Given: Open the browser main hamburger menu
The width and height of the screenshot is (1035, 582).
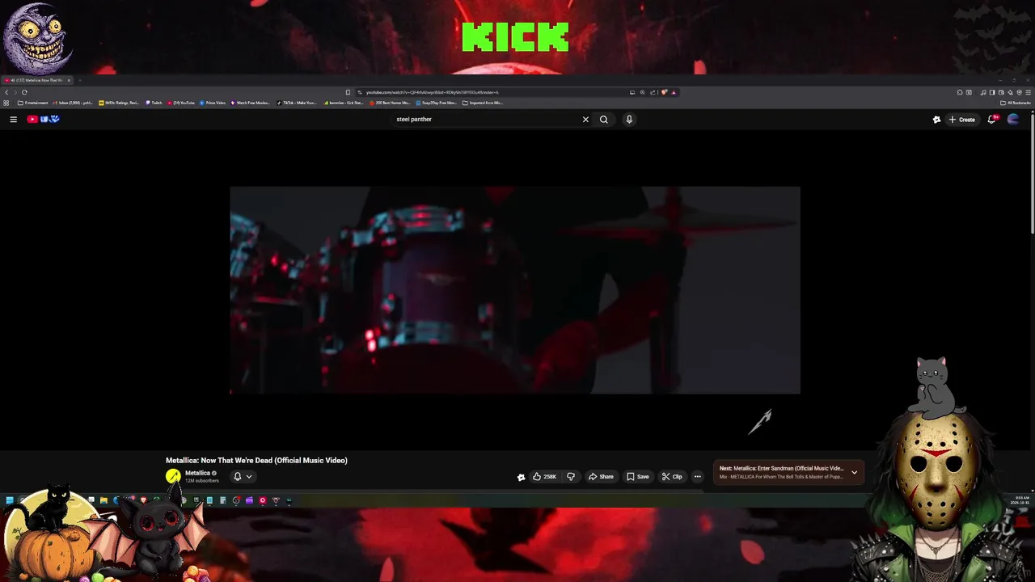Looking at the screenshot, I should click(1028, 92).
